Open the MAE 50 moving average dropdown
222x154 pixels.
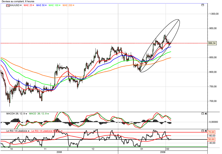(x=46, y=5)
